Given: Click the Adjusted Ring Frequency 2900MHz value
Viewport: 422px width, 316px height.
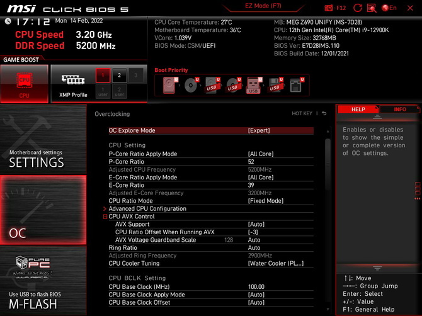Looking at the screenshot, I should [259, 256].
